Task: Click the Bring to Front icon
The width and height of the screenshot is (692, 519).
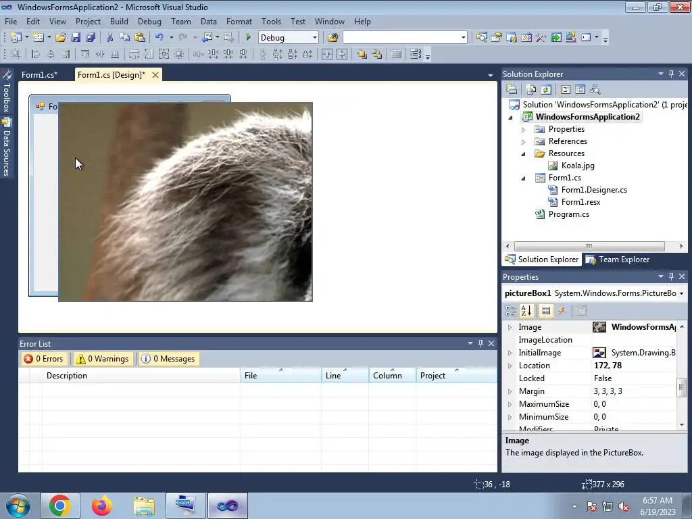Action: point(362,54)
